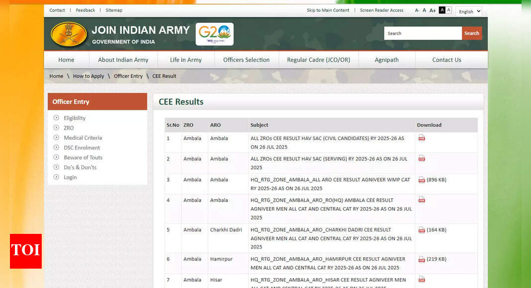Click CEE Result in the breadcrumb
Image resolution: width=531 pixels, height=288 pixels.
click(164, 76)
